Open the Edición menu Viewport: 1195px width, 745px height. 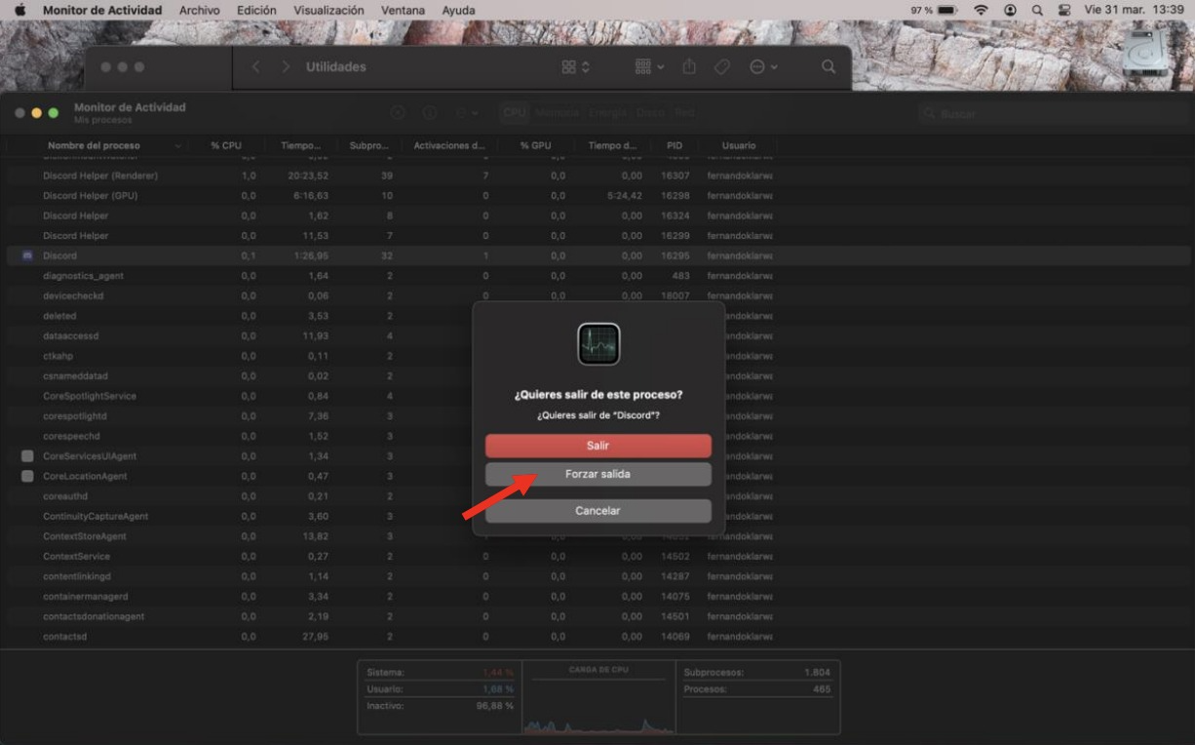pyautogui.click(x=256, y=10)
